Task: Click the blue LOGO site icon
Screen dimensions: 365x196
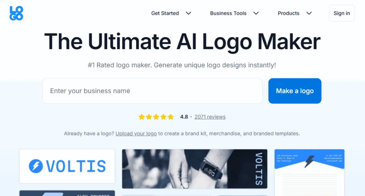Action: tap(16, 13)
